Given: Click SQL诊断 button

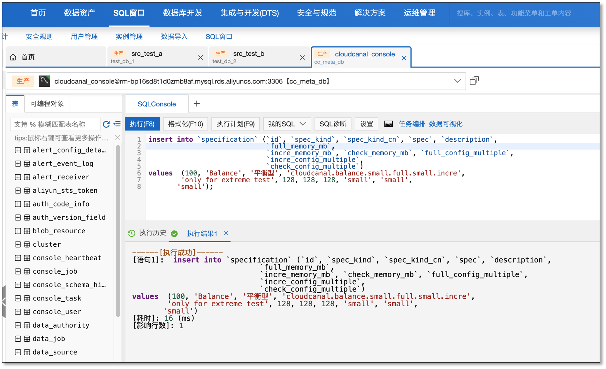Looking at the screenshot, I should 333,124.
